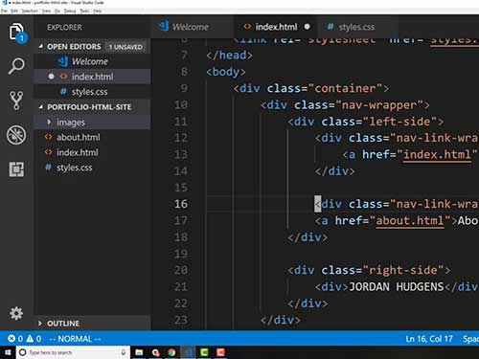Follow the index.html href link in code
This screenshot has width=479, height=359.
pyautogui.click(x=437, y=155)
